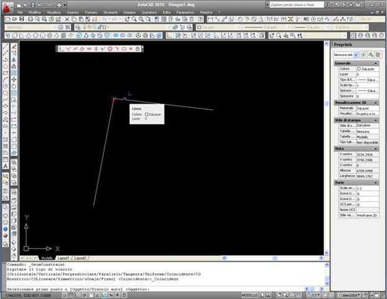The height and width of the screenshot is (299, 387).
Task: Select the Rotate tool in the modify toolbar
Action: [14, 86]
